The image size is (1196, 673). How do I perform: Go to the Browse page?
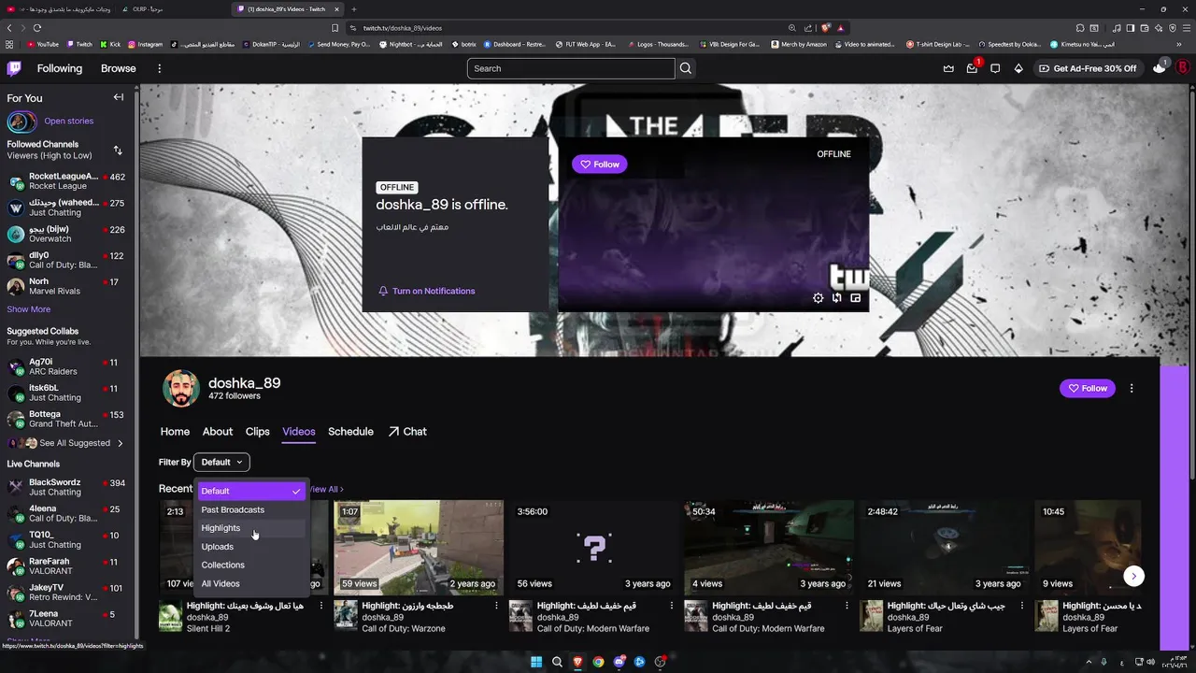(119, 68)
